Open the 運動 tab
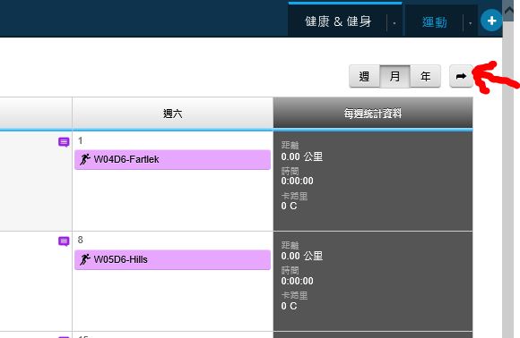The height and width of the screenshot is (338, 520). pyautogui.click(x=434, y=22)
